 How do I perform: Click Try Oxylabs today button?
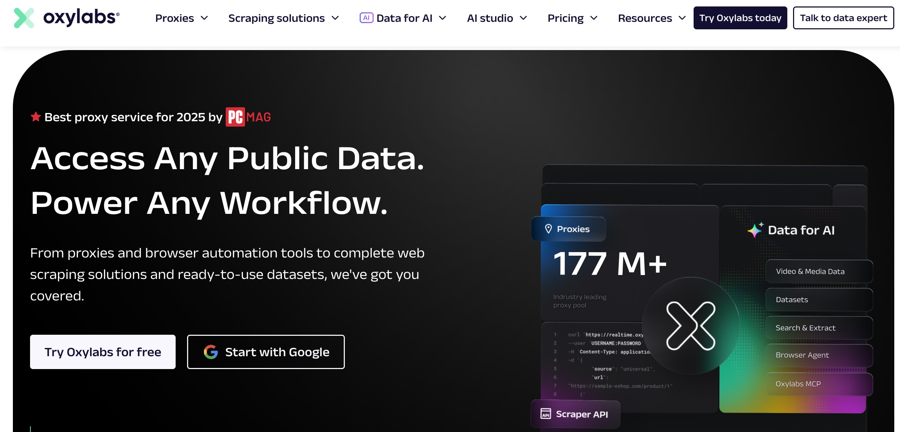pyautogui.click(x=740, y=18)
